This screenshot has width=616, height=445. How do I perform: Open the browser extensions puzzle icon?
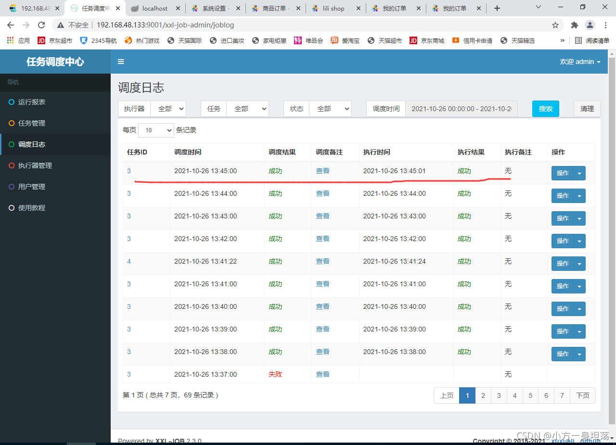tap(574, 25)
